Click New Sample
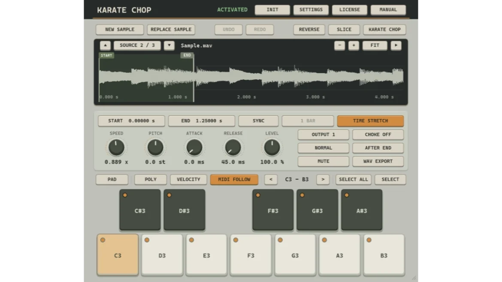The width and height of the screenshot is (502, 282). point(120,30)
